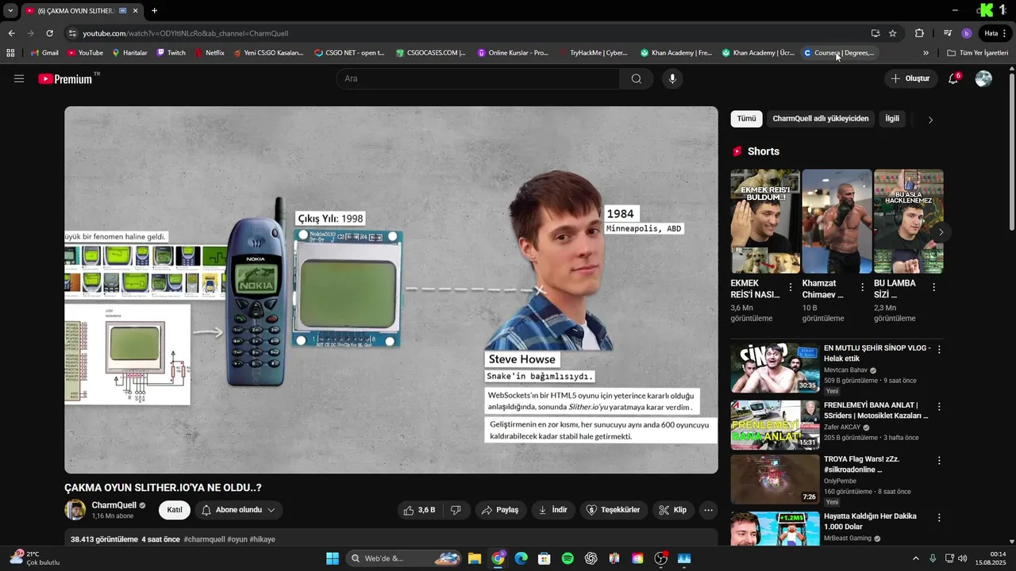Open Khamzat Chimaev Shorts thumbnail
1016x571 pixels.
(x=837, y=221)
